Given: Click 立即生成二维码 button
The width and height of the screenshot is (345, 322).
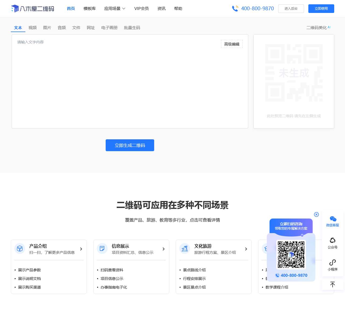Looking at the screenshot, I should click(x=130, y=145).
